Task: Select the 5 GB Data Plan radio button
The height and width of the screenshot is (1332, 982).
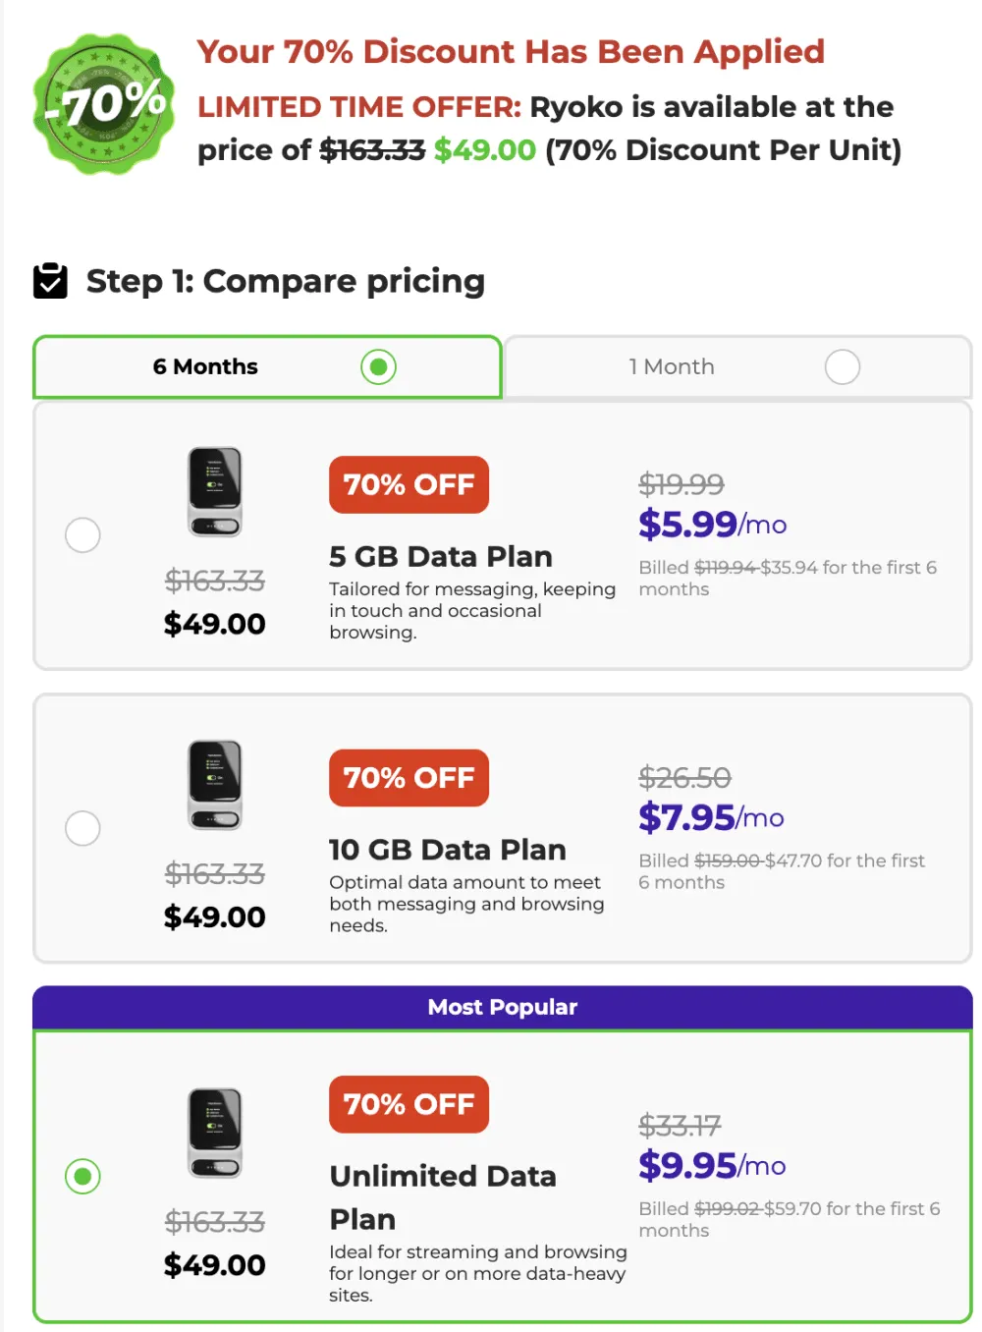Action: coord(82,534)
